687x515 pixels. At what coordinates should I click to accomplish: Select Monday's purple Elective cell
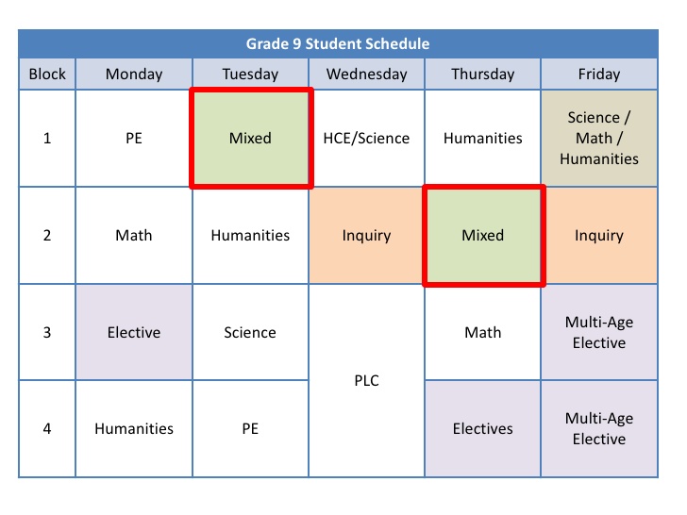click(134, 332)
